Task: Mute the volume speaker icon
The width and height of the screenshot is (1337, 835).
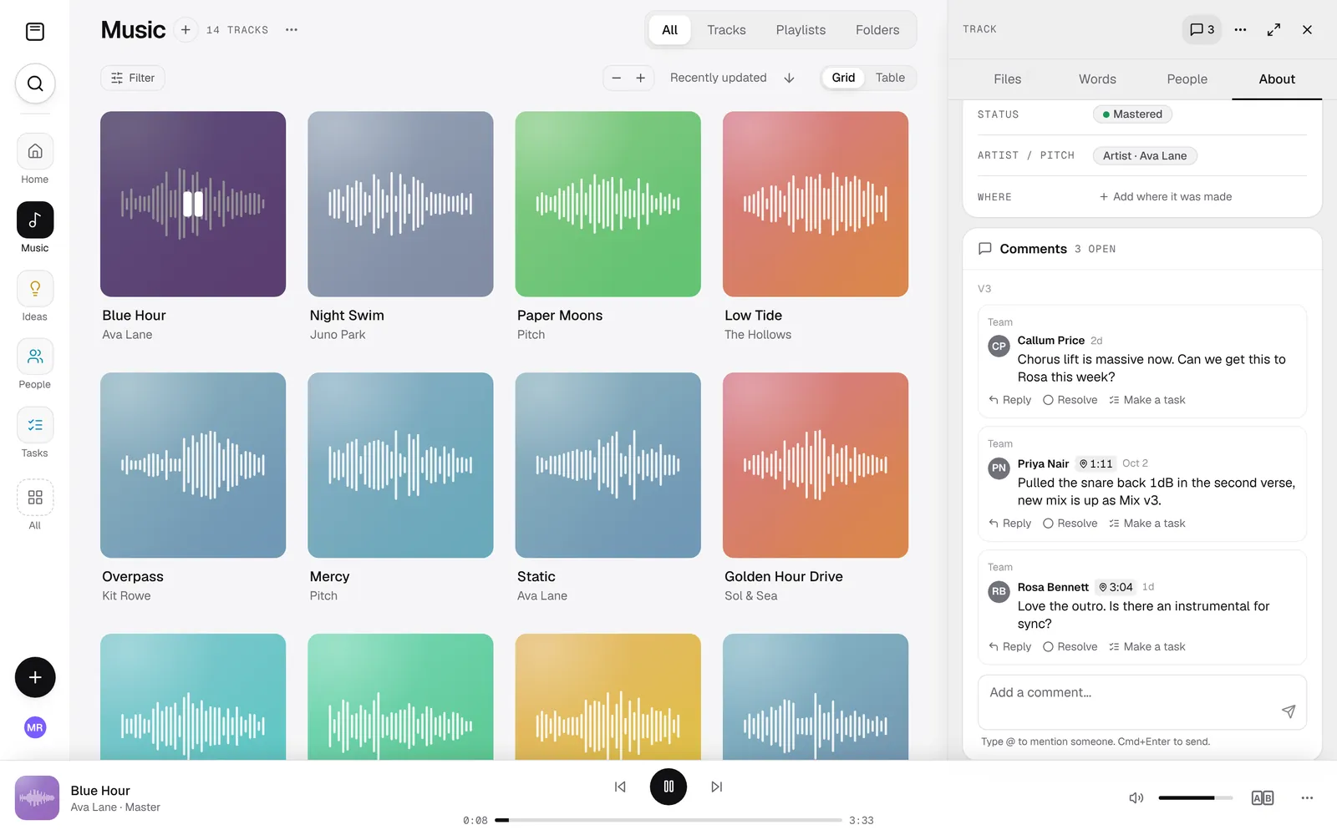Action: pos(1136,798)
